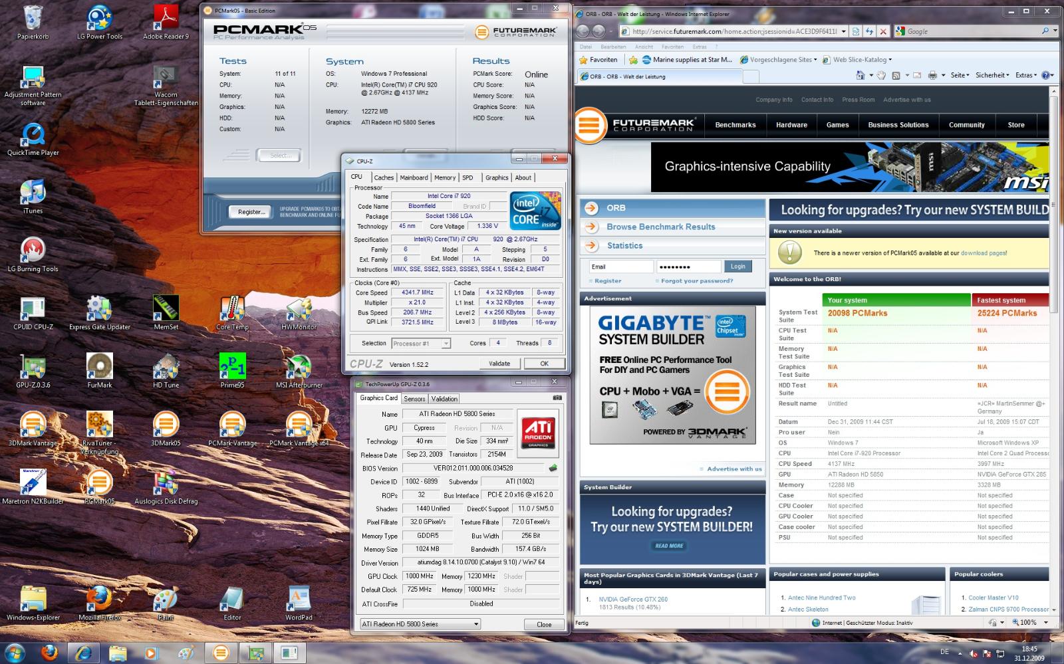Switch to GPU-Z Sensors tab
This screenshot has width=1064, height=664.
pyautogui.click(x=414, y=399)
